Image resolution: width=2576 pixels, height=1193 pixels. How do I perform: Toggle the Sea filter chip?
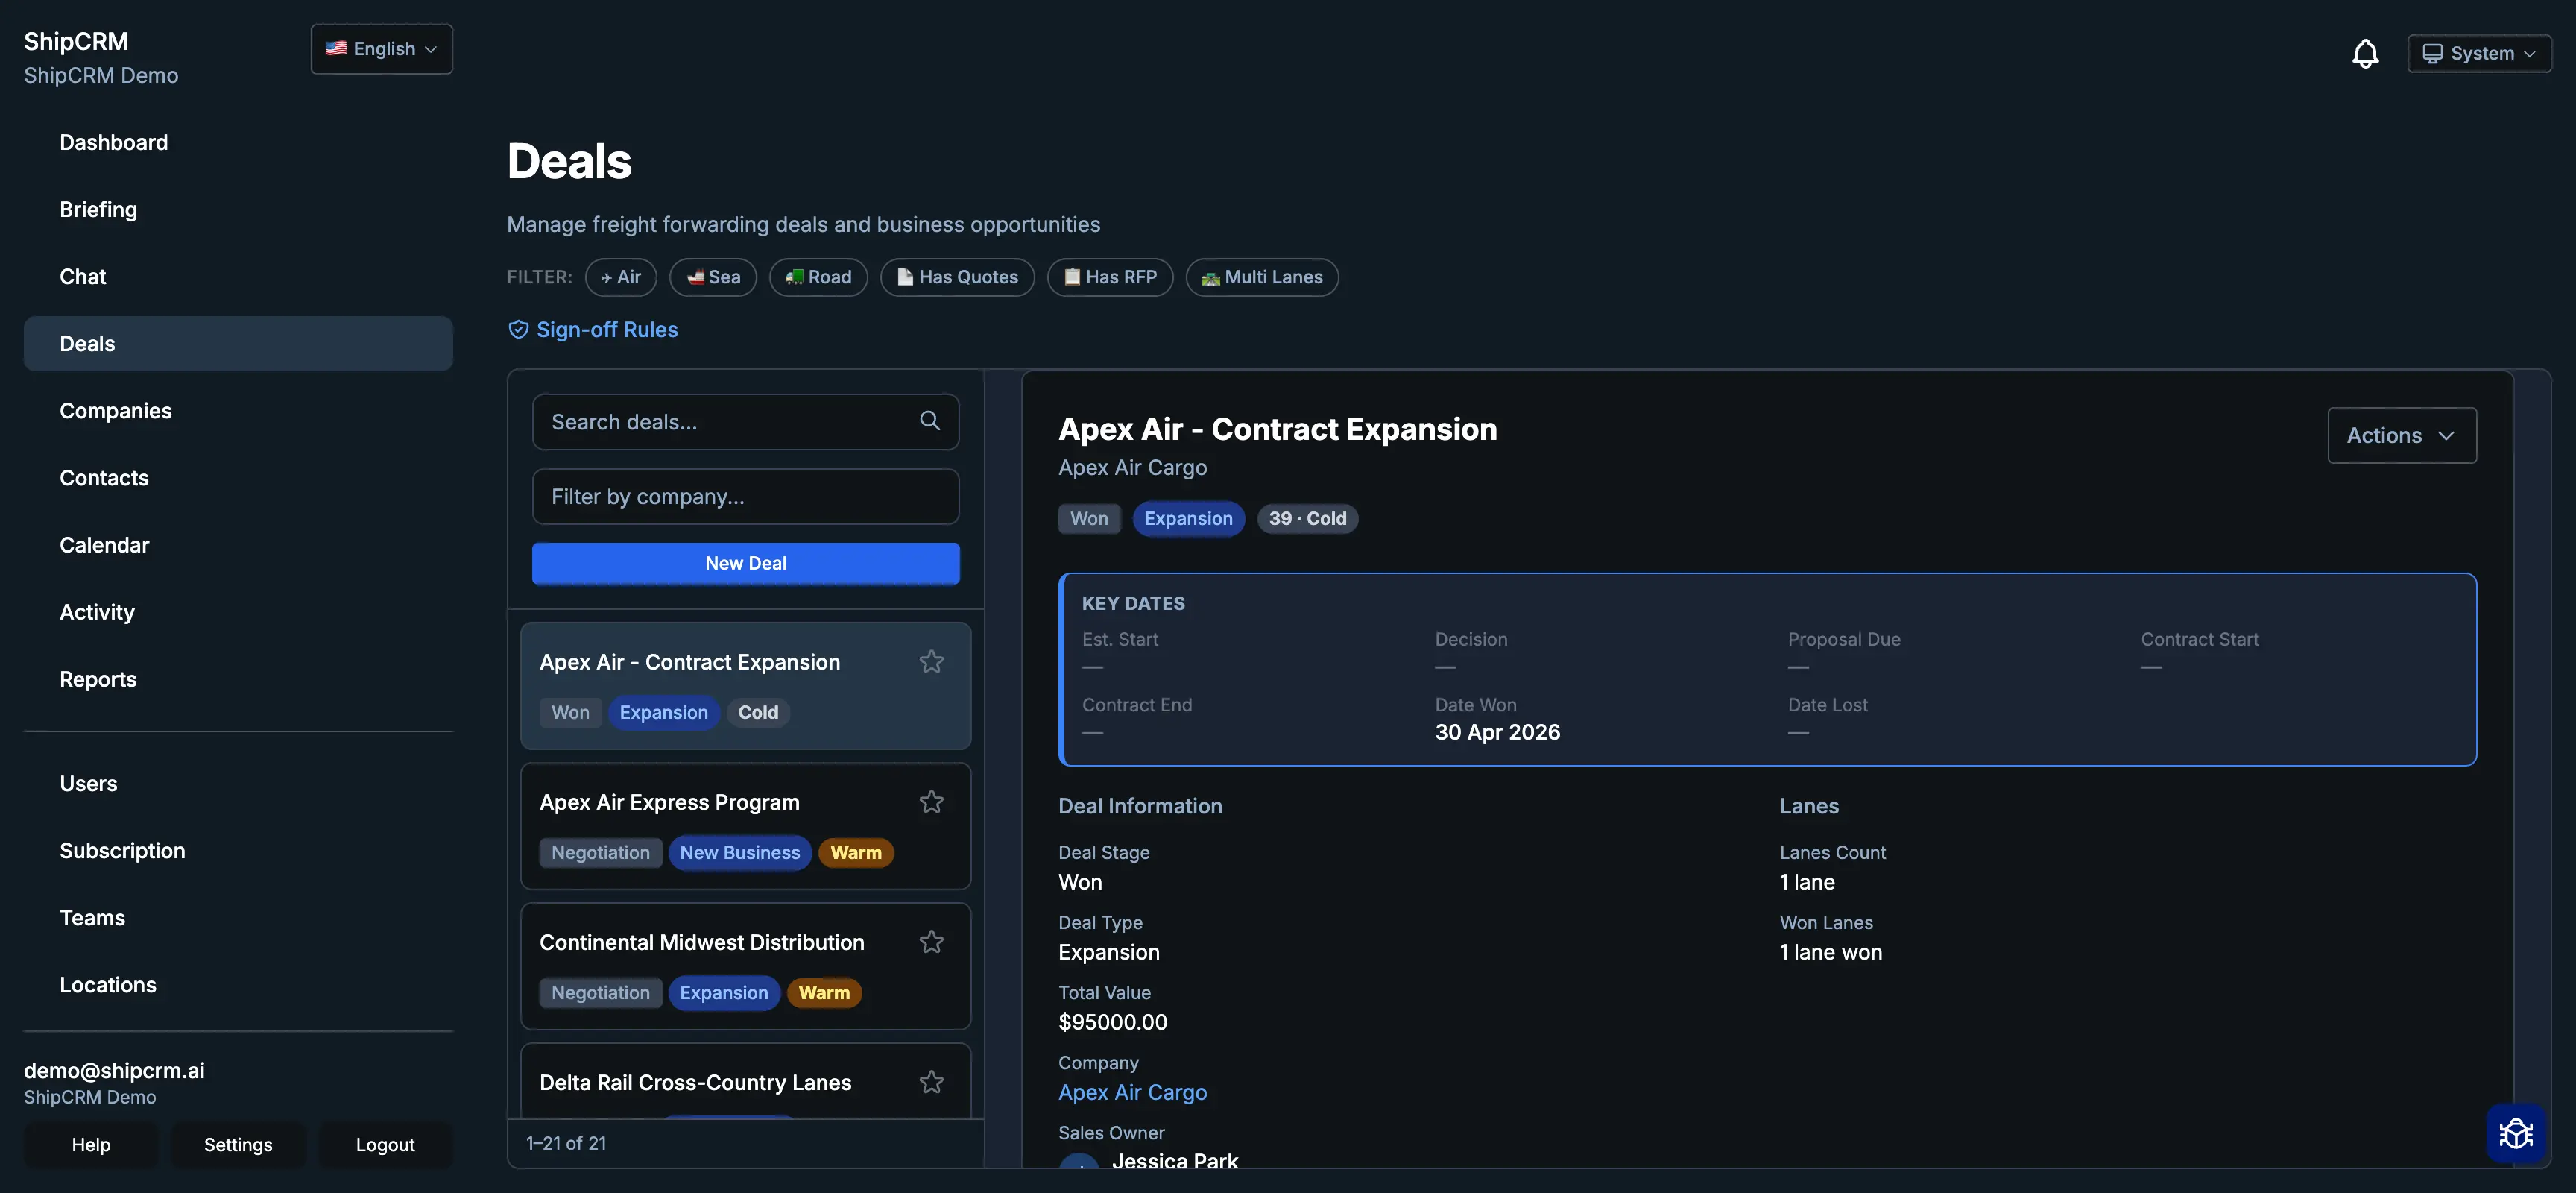713,277
